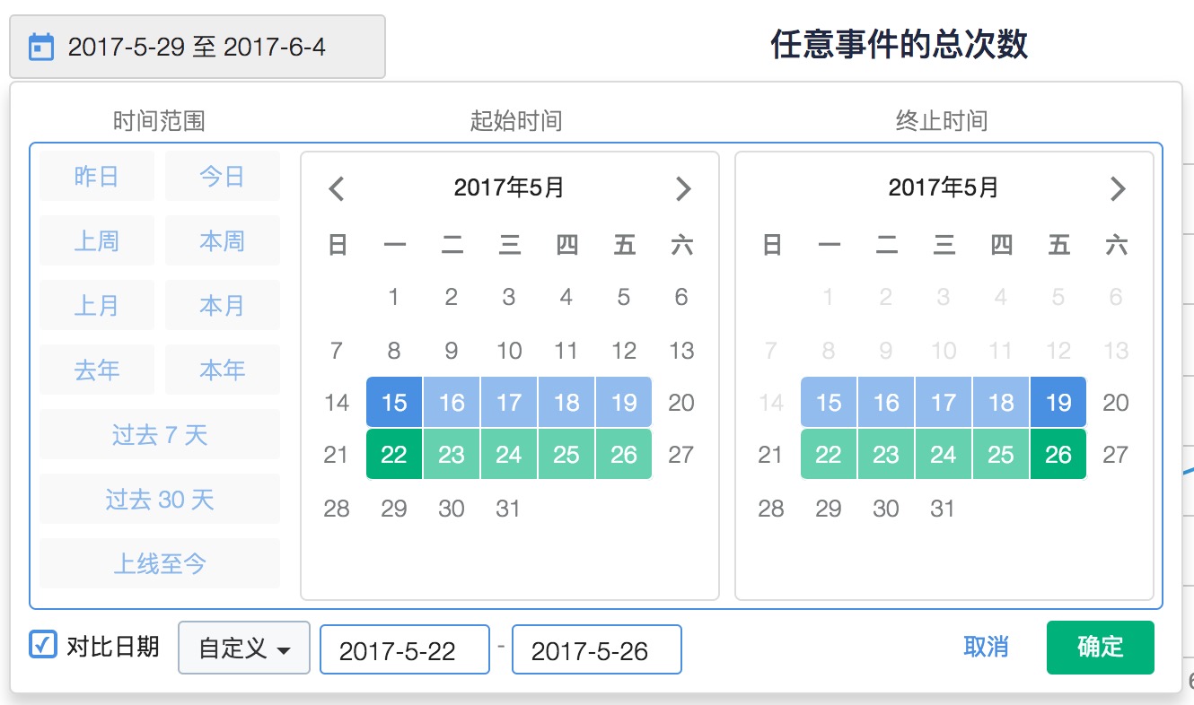Go to previous month in start calendar
The height and width of the screenshot is (705, 1194).
(x=337, y=188)
